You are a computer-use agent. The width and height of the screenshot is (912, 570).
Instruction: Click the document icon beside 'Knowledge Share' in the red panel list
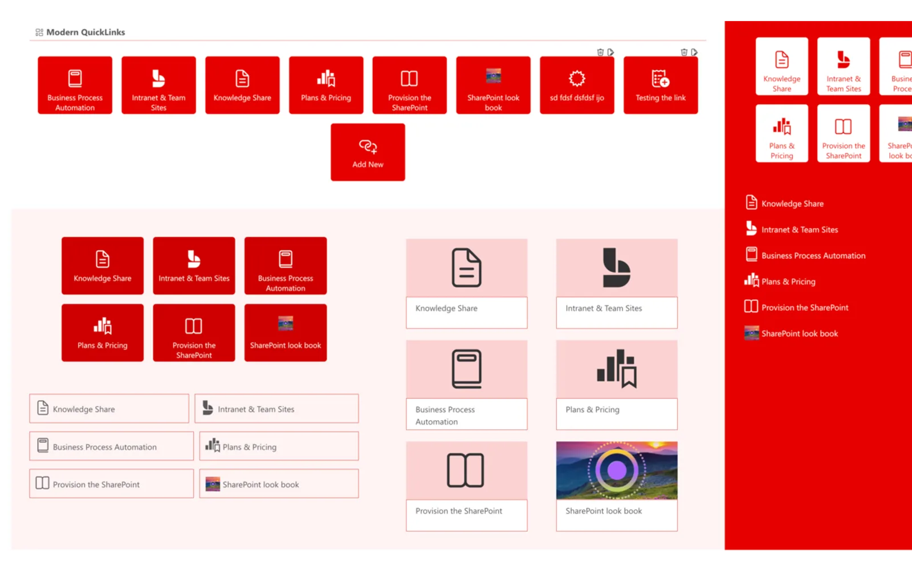(x=751, y=202)
